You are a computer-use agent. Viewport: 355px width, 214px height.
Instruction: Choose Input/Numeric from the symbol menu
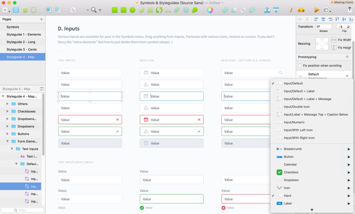294,122
